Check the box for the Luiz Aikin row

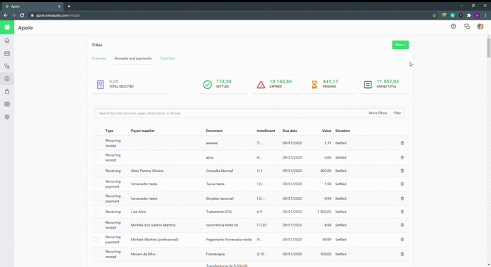pos(96,212)
